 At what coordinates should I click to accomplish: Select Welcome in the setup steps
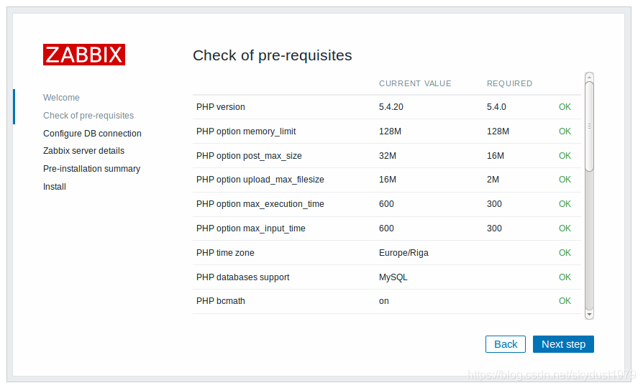[x=61, y=98]
